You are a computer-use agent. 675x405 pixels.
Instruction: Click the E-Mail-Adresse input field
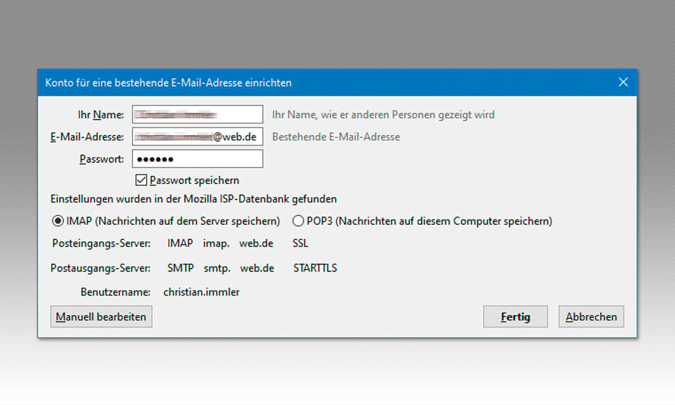click(197, 137)
